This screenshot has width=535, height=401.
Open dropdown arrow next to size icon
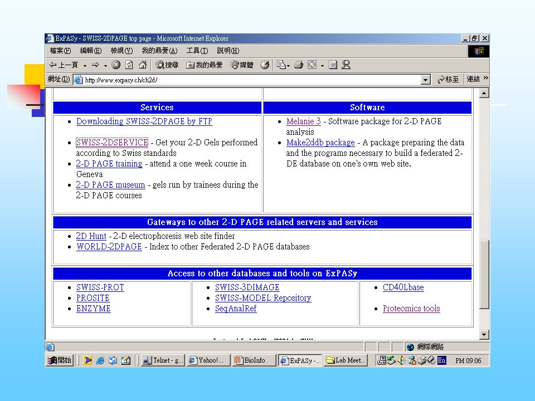click(x=322, y=65)
